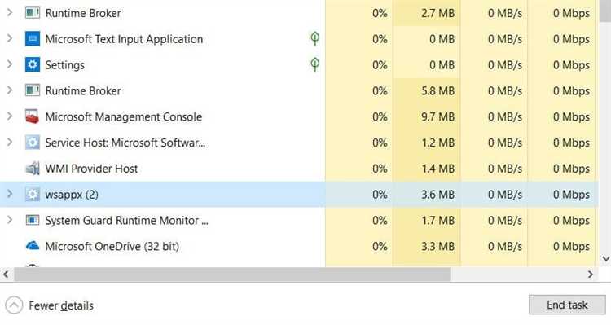Click the Microsoft OneDrive cloud icon

click(33, 246)
